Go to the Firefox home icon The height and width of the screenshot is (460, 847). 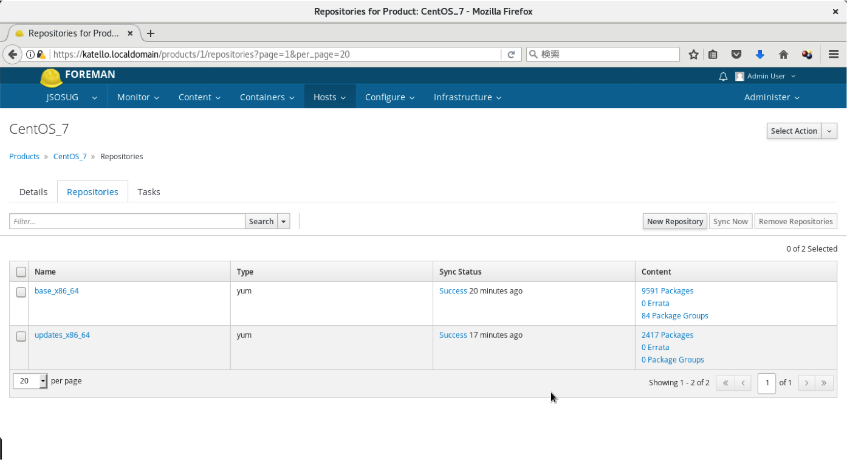coord(783,54)
